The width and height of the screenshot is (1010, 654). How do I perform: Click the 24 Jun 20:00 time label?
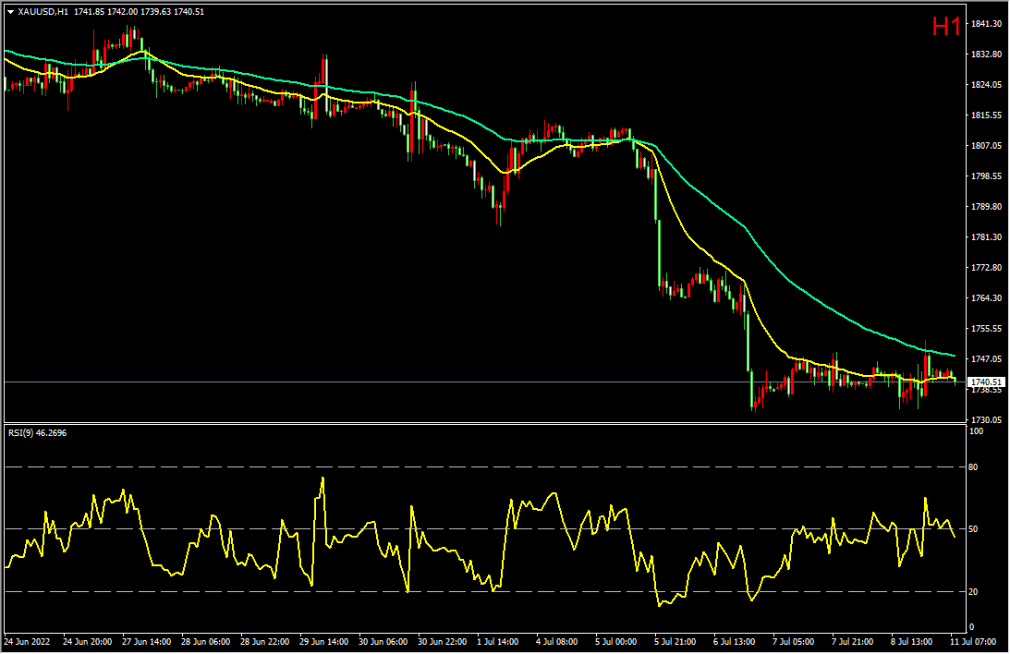pyautogui.click(x=88, y=642)
